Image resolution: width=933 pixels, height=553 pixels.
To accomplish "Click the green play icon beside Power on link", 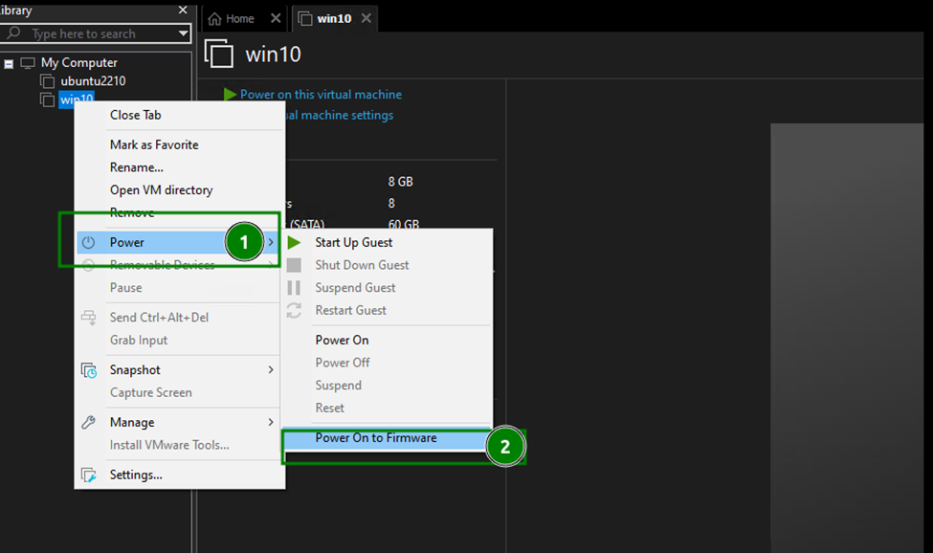I will [230, 94].
